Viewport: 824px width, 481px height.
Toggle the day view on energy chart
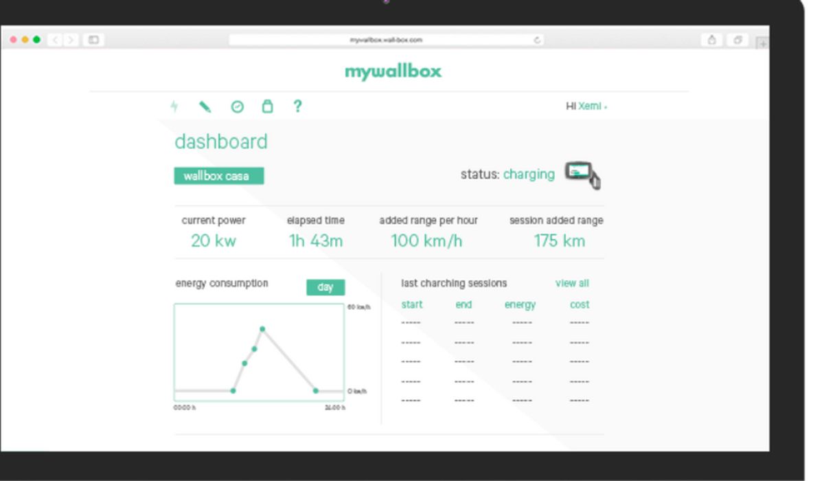tap(325, 287)
